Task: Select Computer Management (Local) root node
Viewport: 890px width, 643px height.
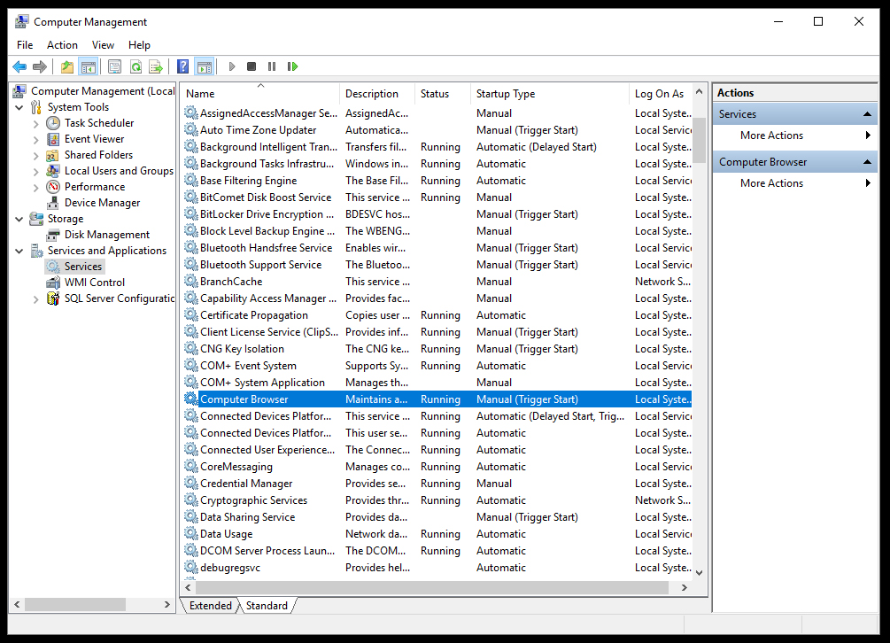Action: (103, 91)
